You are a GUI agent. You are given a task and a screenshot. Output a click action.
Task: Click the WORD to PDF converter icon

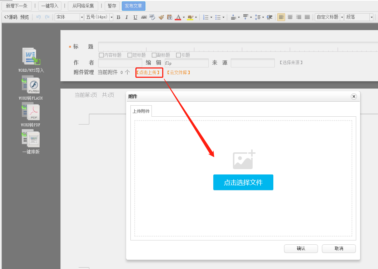pyautogui.click(x=31, y=112)
